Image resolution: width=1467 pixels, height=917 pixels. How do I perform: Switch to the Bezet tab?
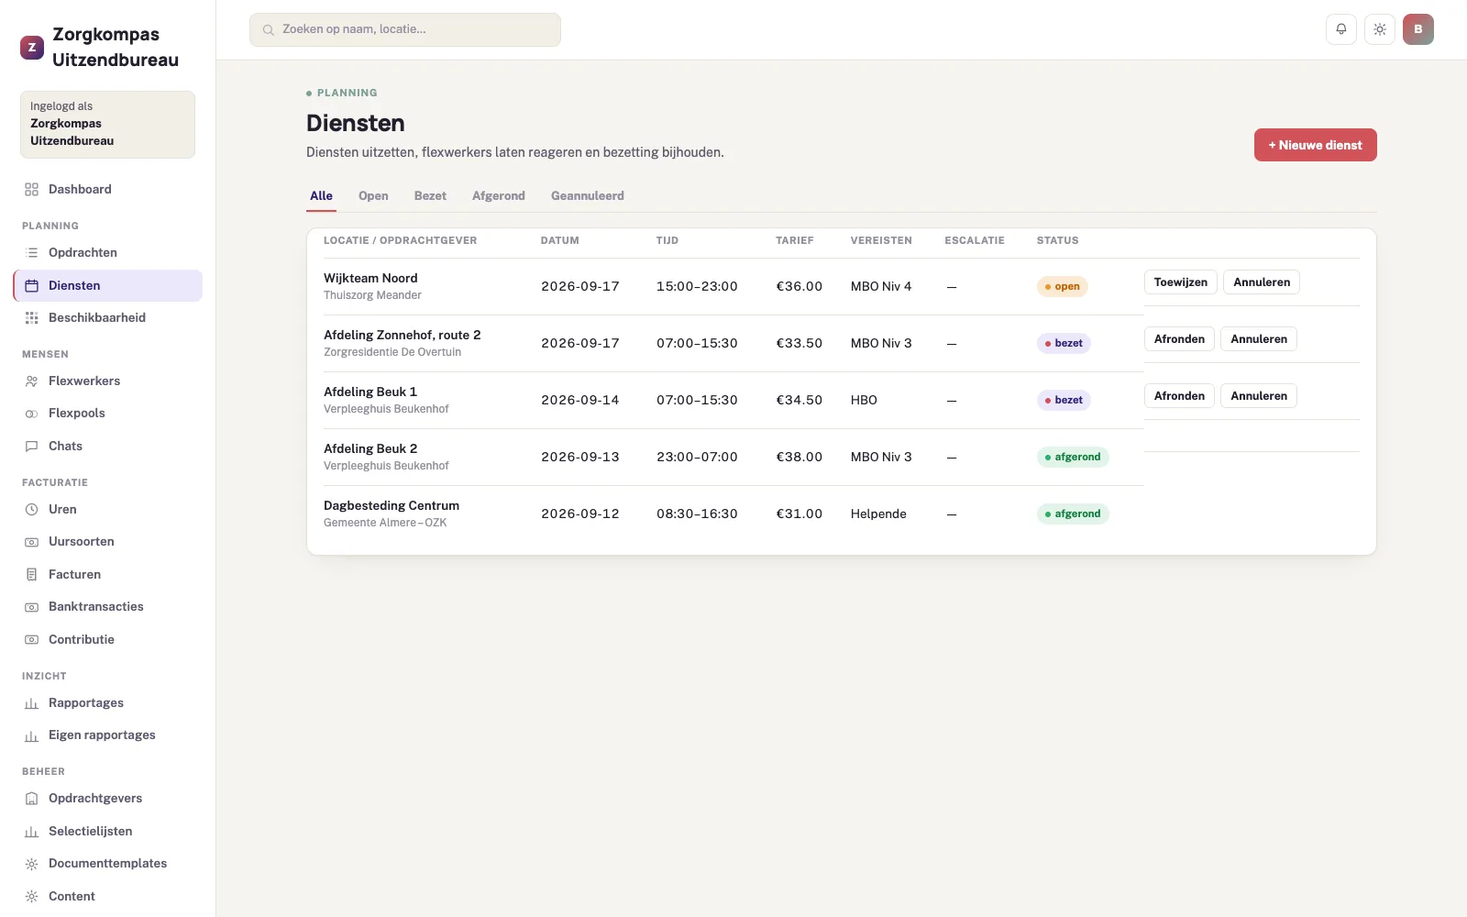pos(430,195)
